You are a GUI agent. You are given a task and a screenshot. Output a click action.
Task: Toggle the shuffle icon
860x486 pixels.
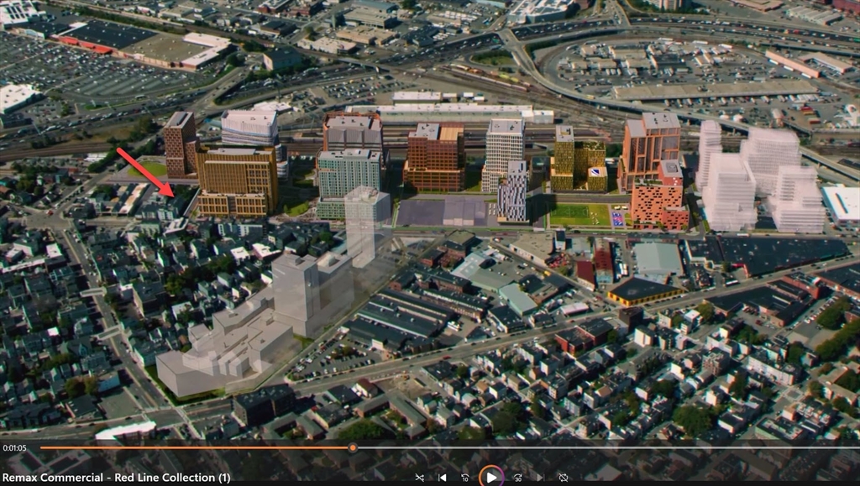coord(420,478)
